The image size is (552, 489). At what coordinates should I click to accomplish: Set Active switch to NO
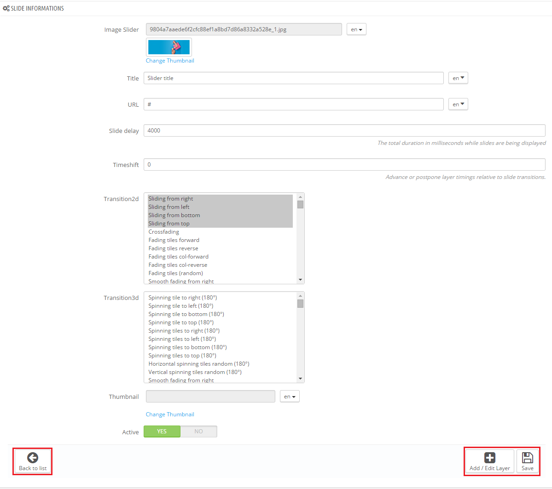pos(198,431)
